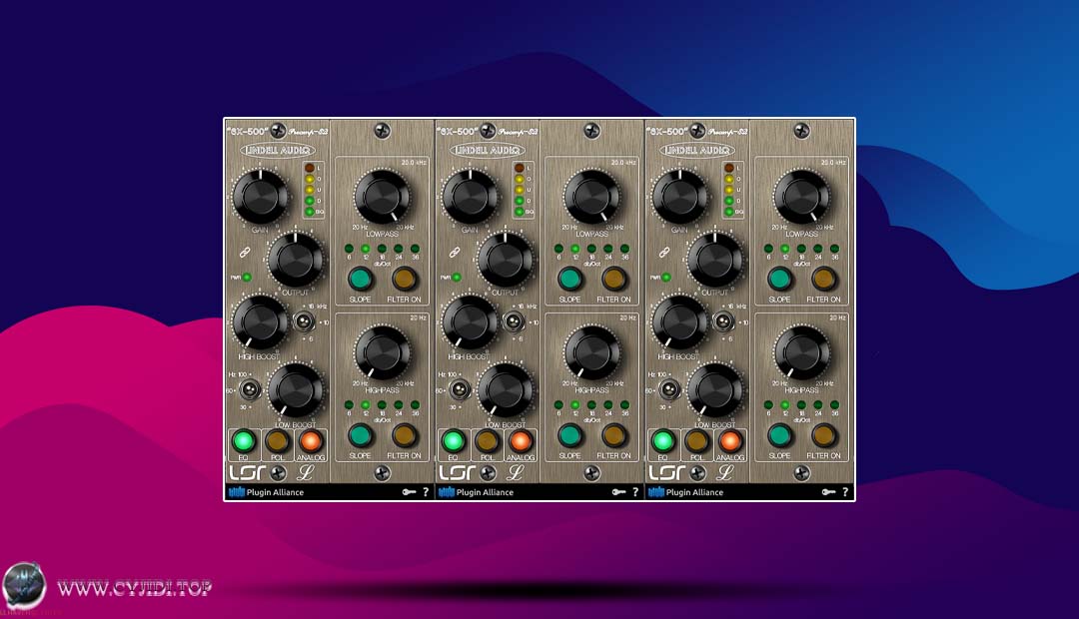Click the GAIN knob in right plugin
Screen dimensions: 1079x619
click(x=680, y=196)
